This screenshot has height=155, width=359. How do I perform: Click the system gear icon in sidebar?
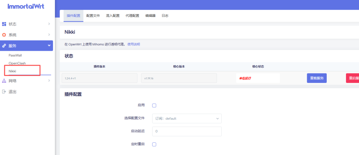[x=4, y=35]
